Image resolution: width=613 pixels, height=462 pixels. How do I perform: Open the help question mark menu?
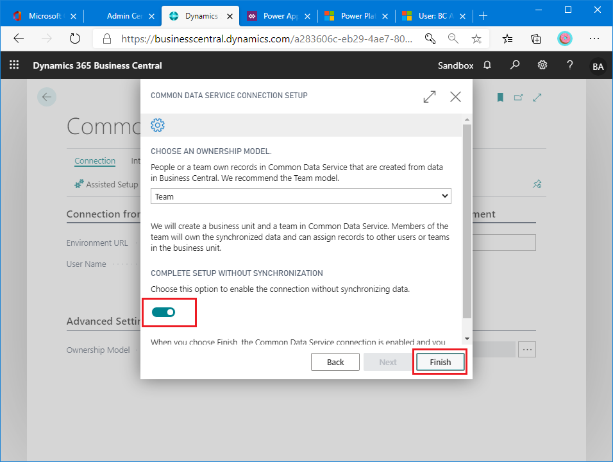coord(569,65)
